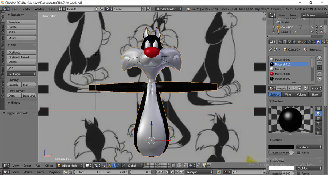The width and height of the screenshot is (328, 175).
Task: Toggle fake user F button for material
Action: click(290, 88)
